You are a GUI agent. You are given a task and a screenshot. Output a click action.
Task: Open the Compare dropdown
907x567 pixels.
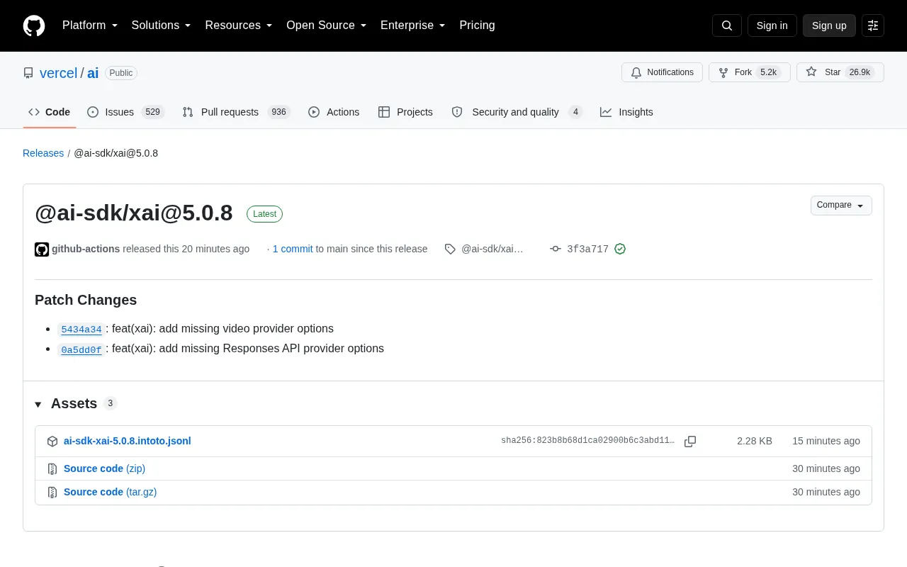pyautogui.click(x=841, y=206)
